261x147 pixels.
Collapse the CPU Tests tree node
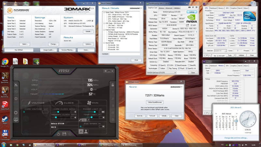coord(104,23)
